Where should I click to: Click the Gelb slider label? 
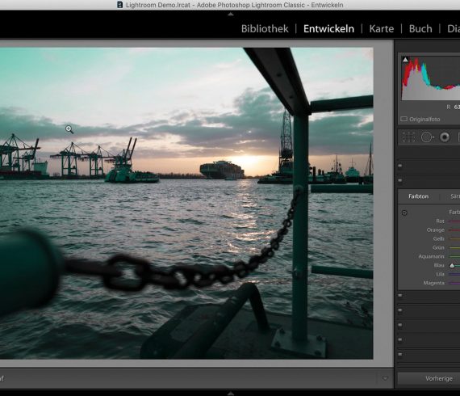tap(438, 238)
